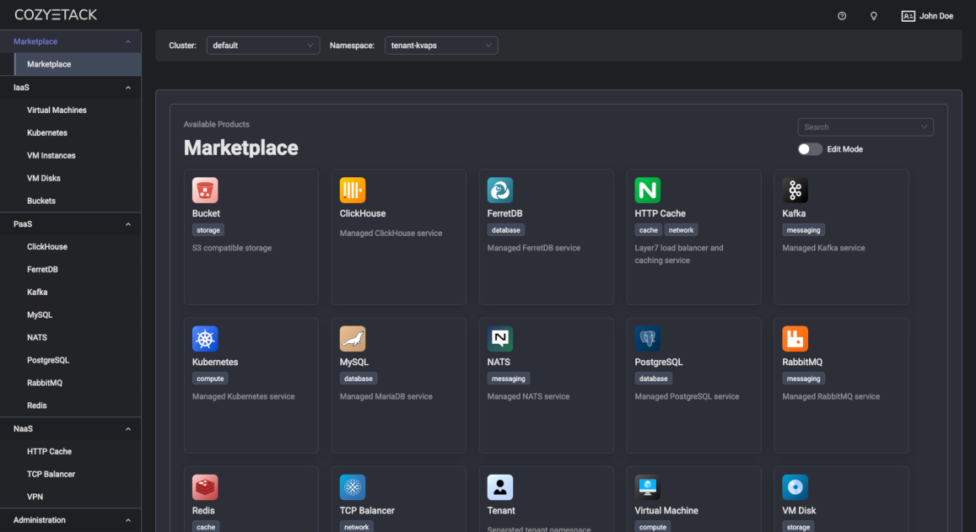Click the RabbitMQ orange icon
The height and width of the screenshot is (532, 976).
[795, 339]
